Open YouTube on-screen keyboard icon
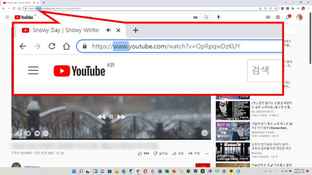This screenshot has width=312, height=175. [195, 17]
